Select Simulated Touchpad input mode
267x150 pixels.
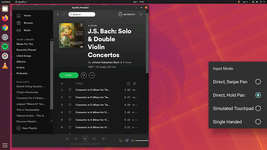click(x=258, y=108)
